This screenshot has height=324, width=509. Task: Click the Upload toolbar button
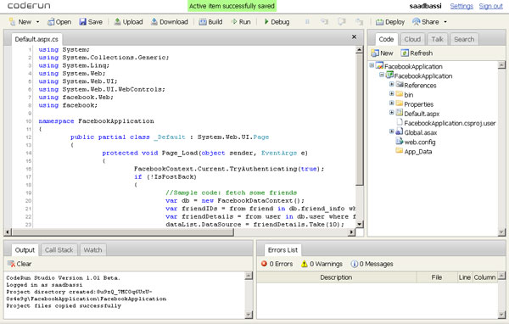(128, 22)
